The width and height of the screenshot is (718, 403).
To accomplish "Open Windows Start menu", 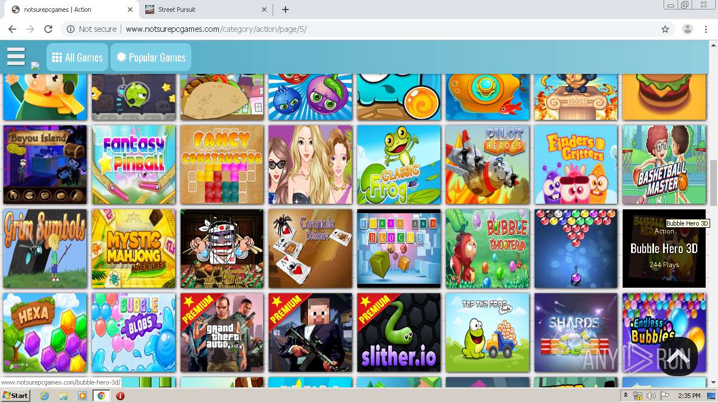I will pyautogui.click(x=16, y=396).
